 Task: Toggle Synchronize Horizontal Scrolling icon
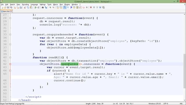[x=60, y=7]
